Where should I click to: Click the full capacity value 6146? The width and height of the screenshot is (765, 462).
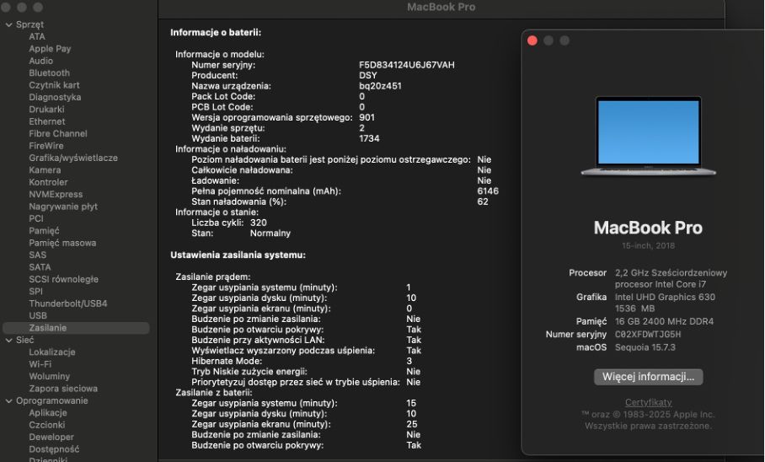[488, 191]
